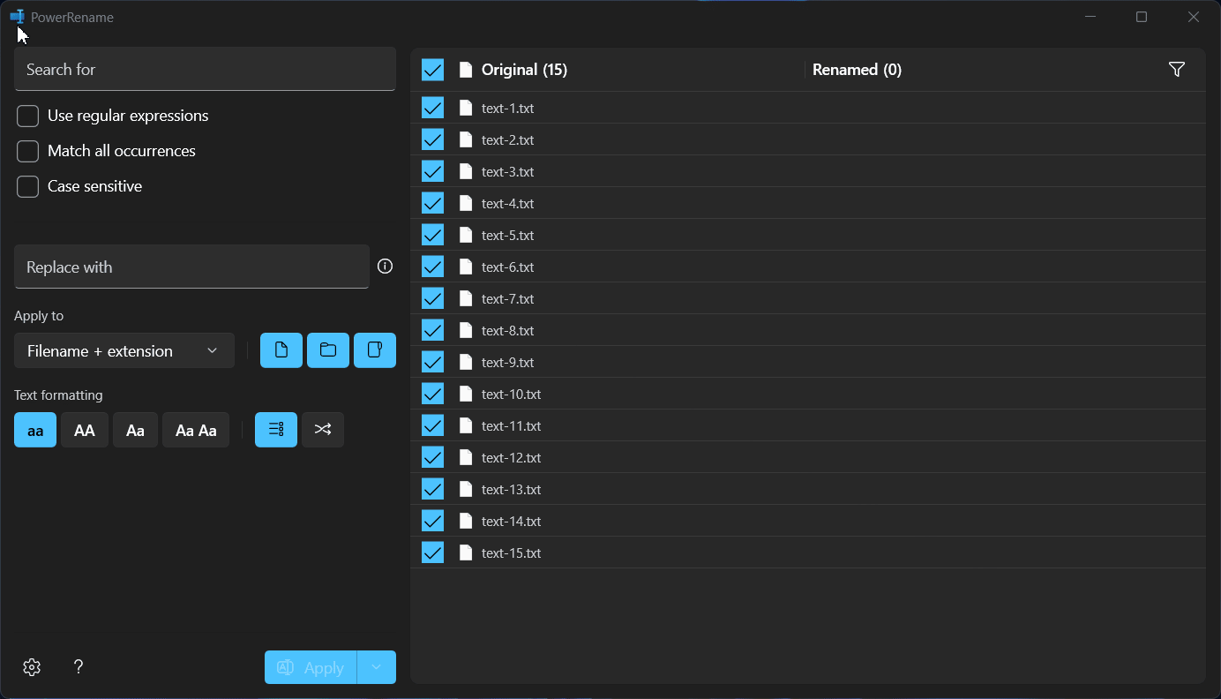Show replace-with info tooltip icon

tap(385, 267)
